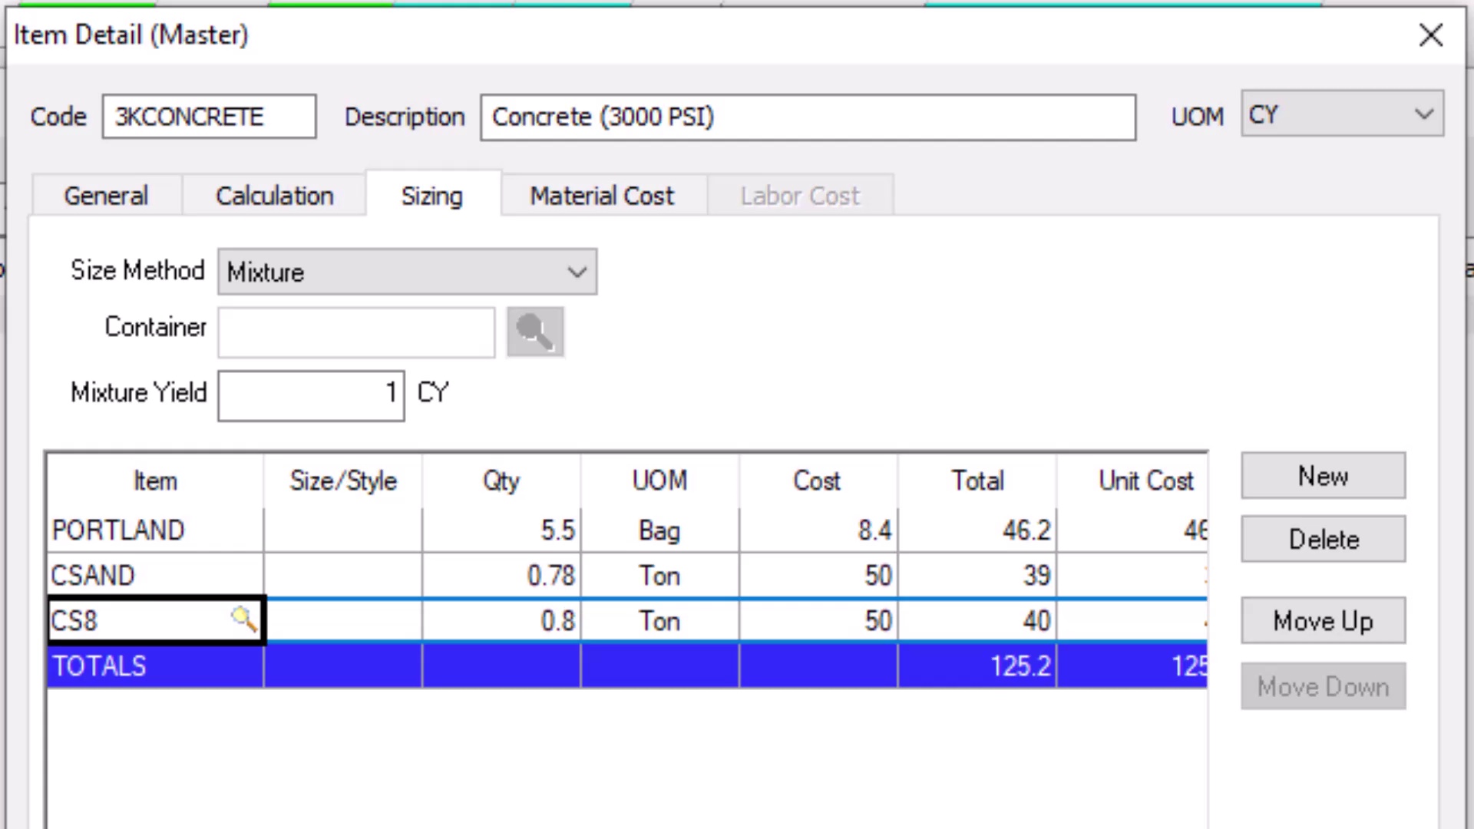Click the CS8 item lookup magnifier icon
Viewport: 1474px width, 829px height.
tap(243, 619)
